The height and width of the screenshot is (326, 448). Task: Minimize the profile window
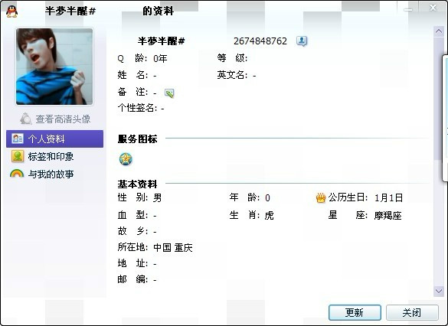[x=408, y=10]
